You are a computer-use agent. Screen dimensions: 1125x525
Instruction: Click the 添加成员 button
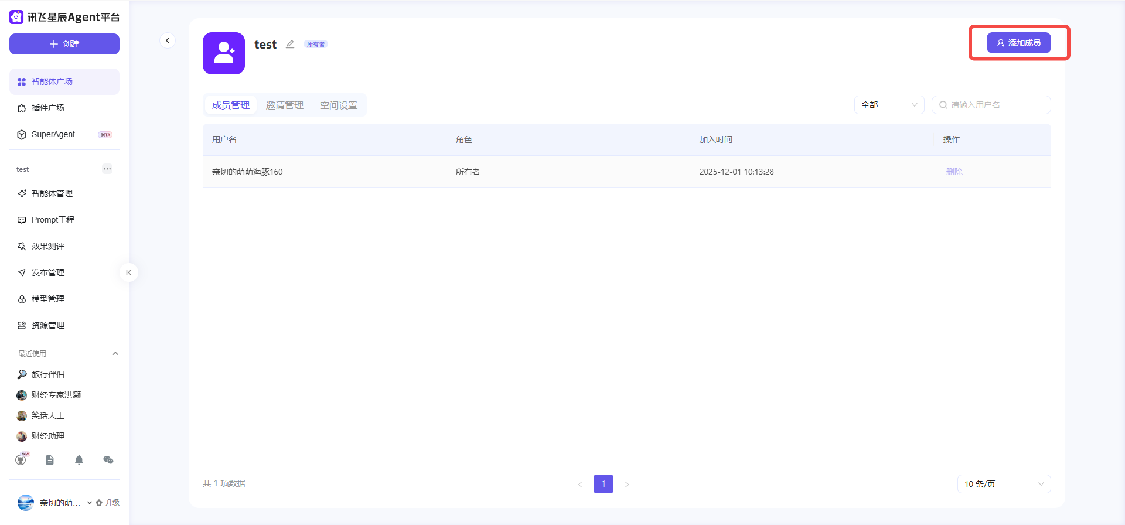[x=1018, y=43]
